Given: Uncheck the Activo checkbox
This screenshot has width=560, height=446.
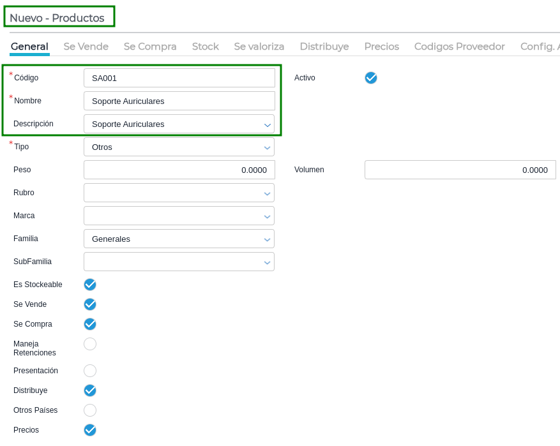Looking at the screenshot, I should pos(371,78).
